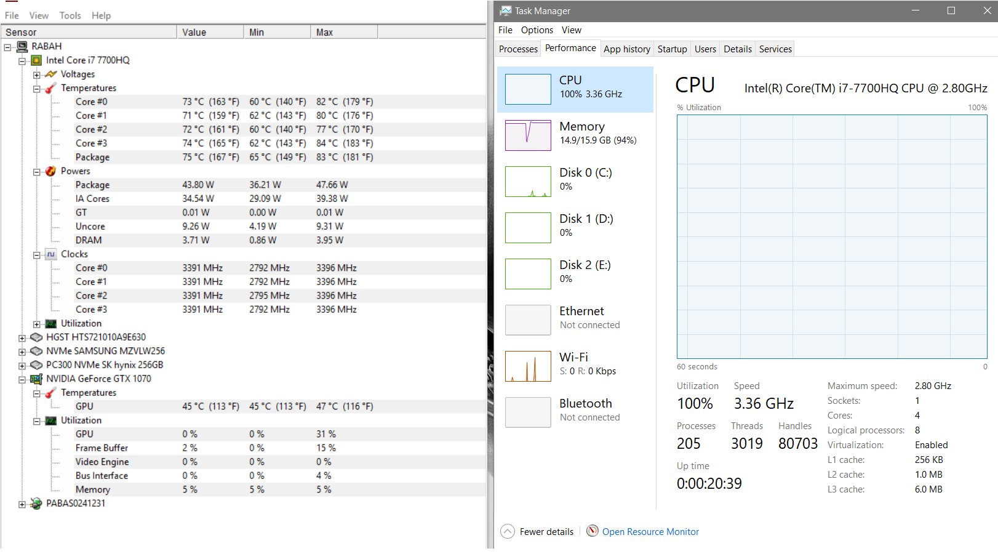Screen dimensions: 998x559
Task: Click the GPU Utilization graph icon
Action: [51, 420]
